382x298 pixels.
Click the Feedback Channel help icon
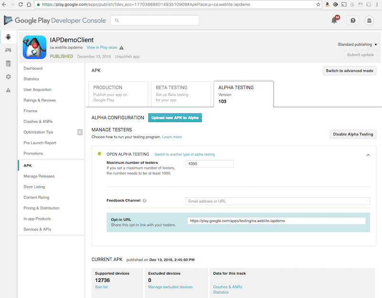(x=144, y=201)
